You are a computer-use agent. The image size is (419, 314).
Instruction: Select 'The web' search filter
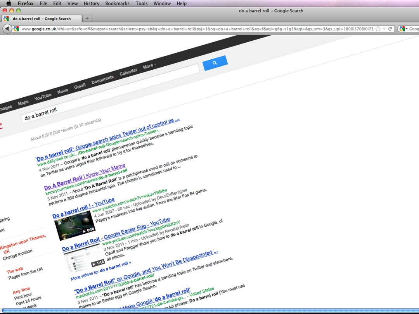click(15, 270)
